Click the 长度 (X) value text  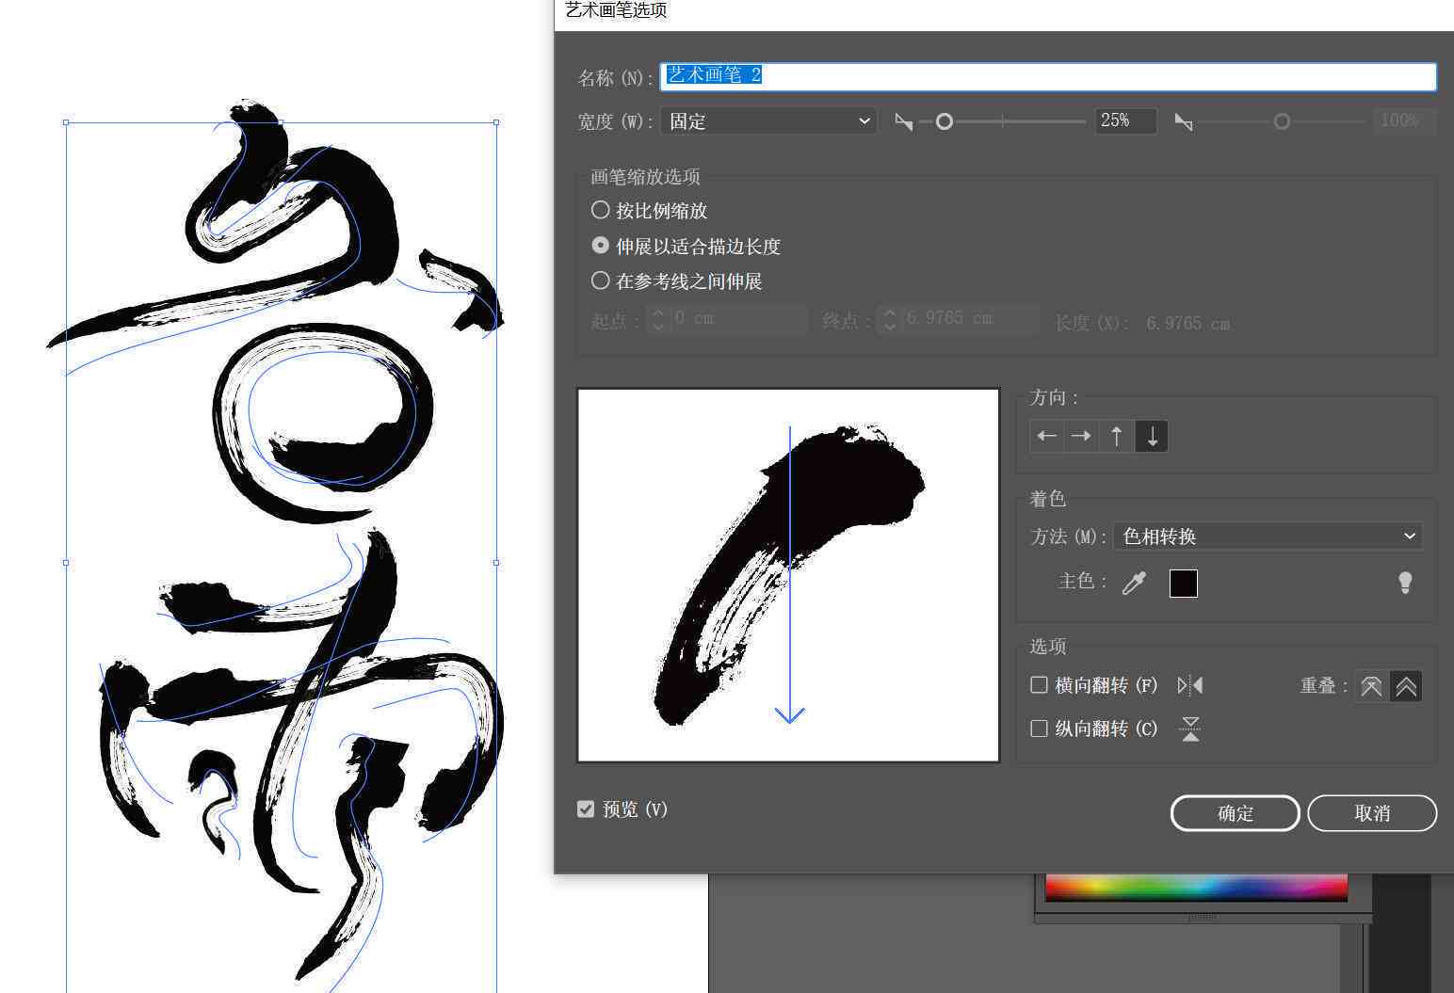(1187, 324)
